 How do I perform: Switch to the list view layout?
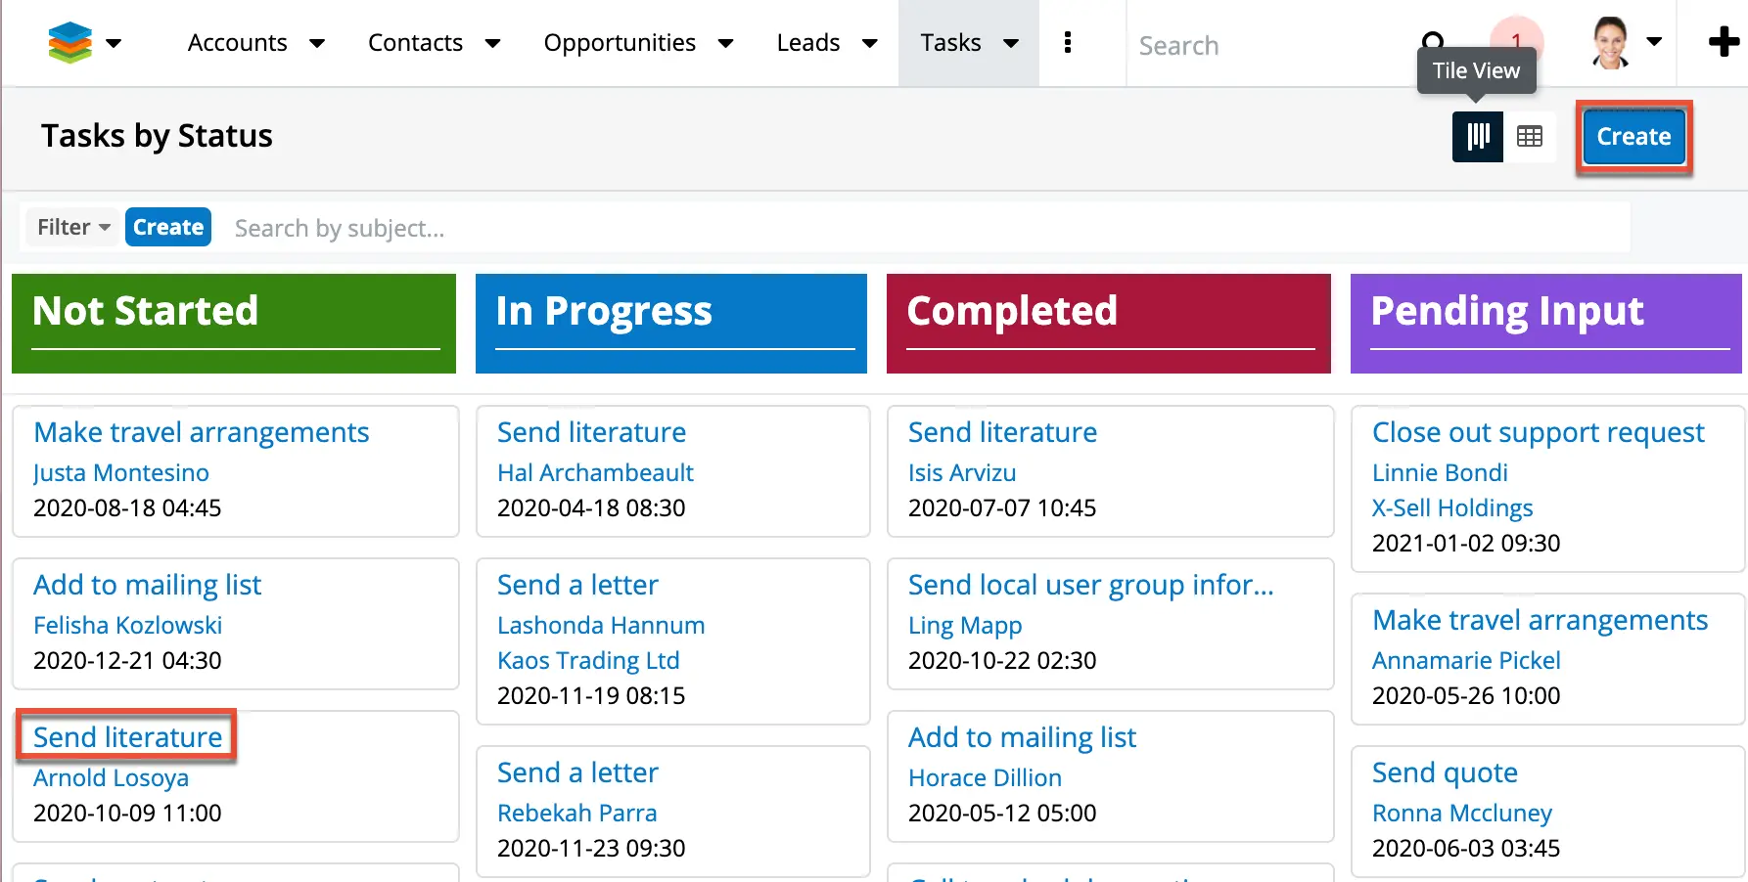pos(1530,137)
